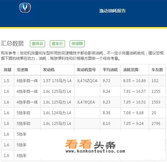Screen dimensions: 167x162
Task: Click the 车友数 column header
Action: click(157, 70)
